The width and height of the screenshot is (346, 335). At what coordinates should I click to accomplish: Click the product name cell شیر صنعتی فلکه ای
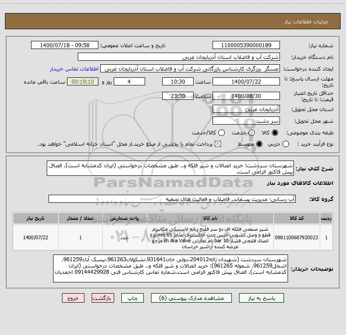pos(210,237)
